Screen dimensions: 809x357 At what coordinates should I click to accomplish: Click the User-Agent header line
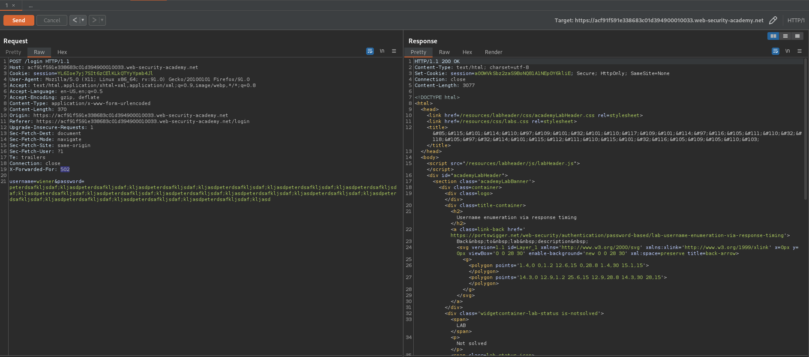pyautogui.click(x=129, y=79)
